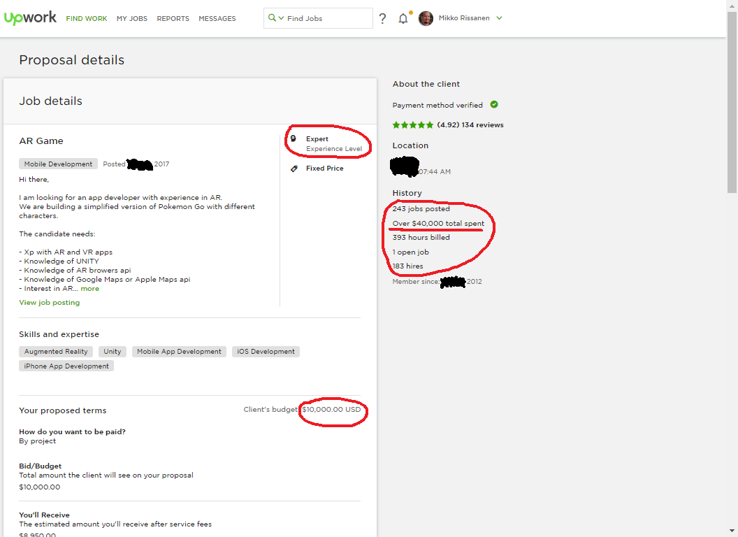Click the Job details heading

click(x=50, y=101)
